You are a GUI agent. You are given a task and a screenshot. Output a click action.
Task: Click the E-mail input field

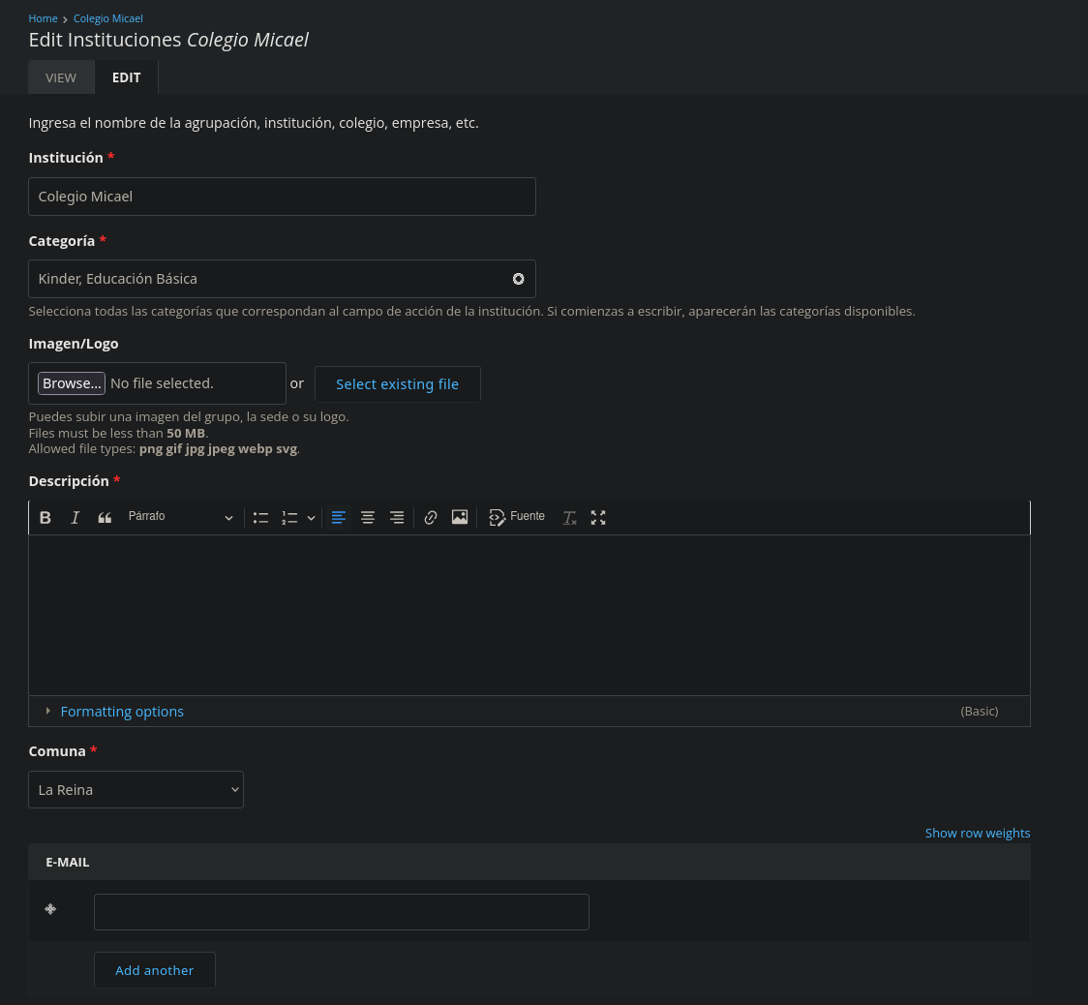[x=341, y=912]
